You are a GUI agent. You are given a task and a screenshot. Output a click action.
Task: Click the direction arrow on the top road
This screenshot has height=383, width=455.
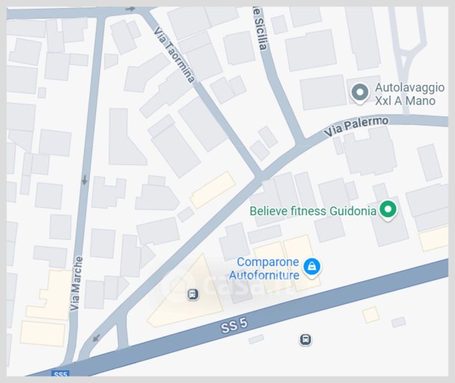coord(130,9)
